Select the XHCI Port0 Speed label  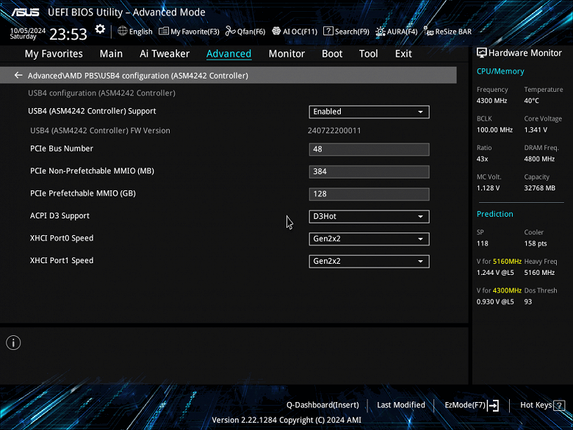pos(62,238)
